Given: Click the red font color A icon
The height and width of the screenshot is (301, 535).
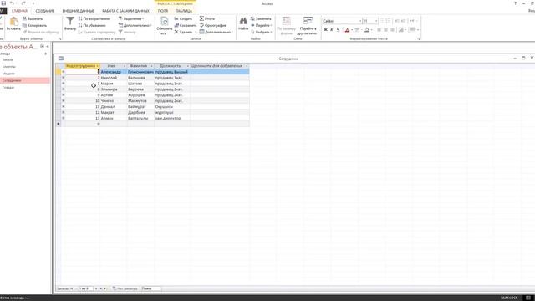Looking at the screenshot, I should 347,30.
